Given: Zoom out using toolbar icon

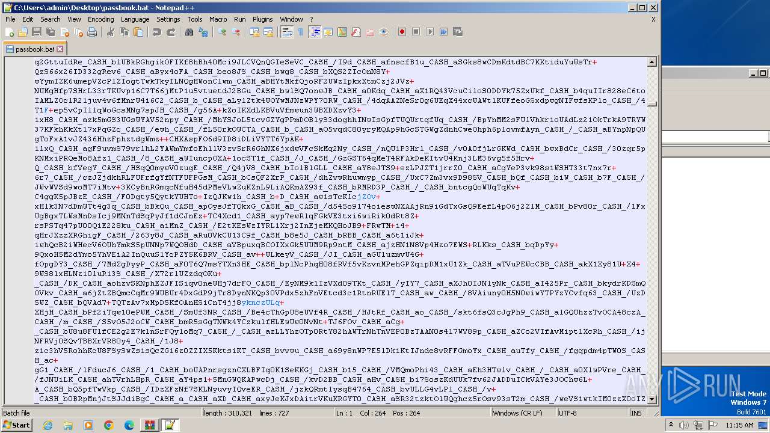Looking at the screenshot, I should click(x=236, y=32).
